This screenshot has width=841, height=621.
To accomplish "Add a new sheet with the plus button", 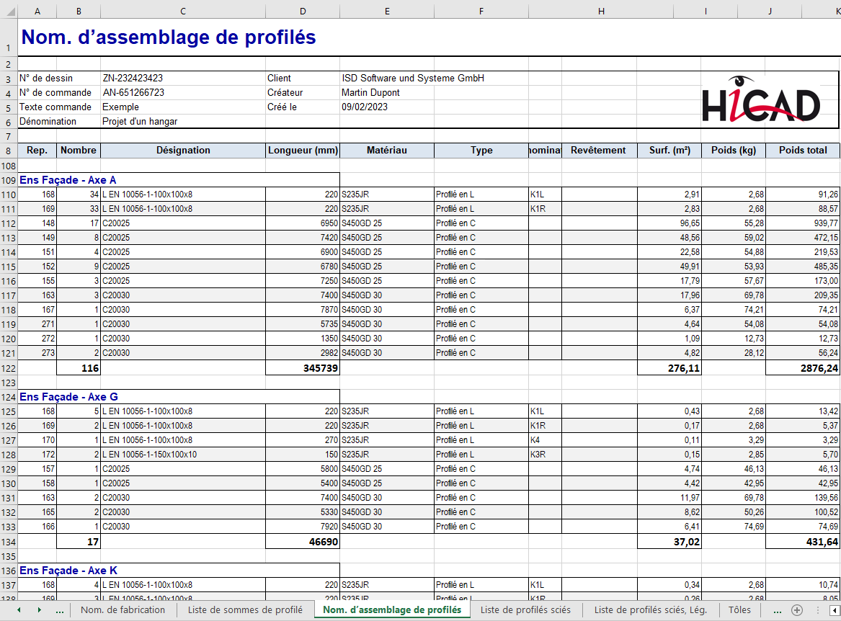I will point(797,609).
